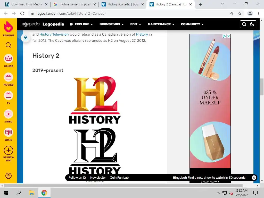Bookmark this page with the star
264x198 pixels.
240,13
